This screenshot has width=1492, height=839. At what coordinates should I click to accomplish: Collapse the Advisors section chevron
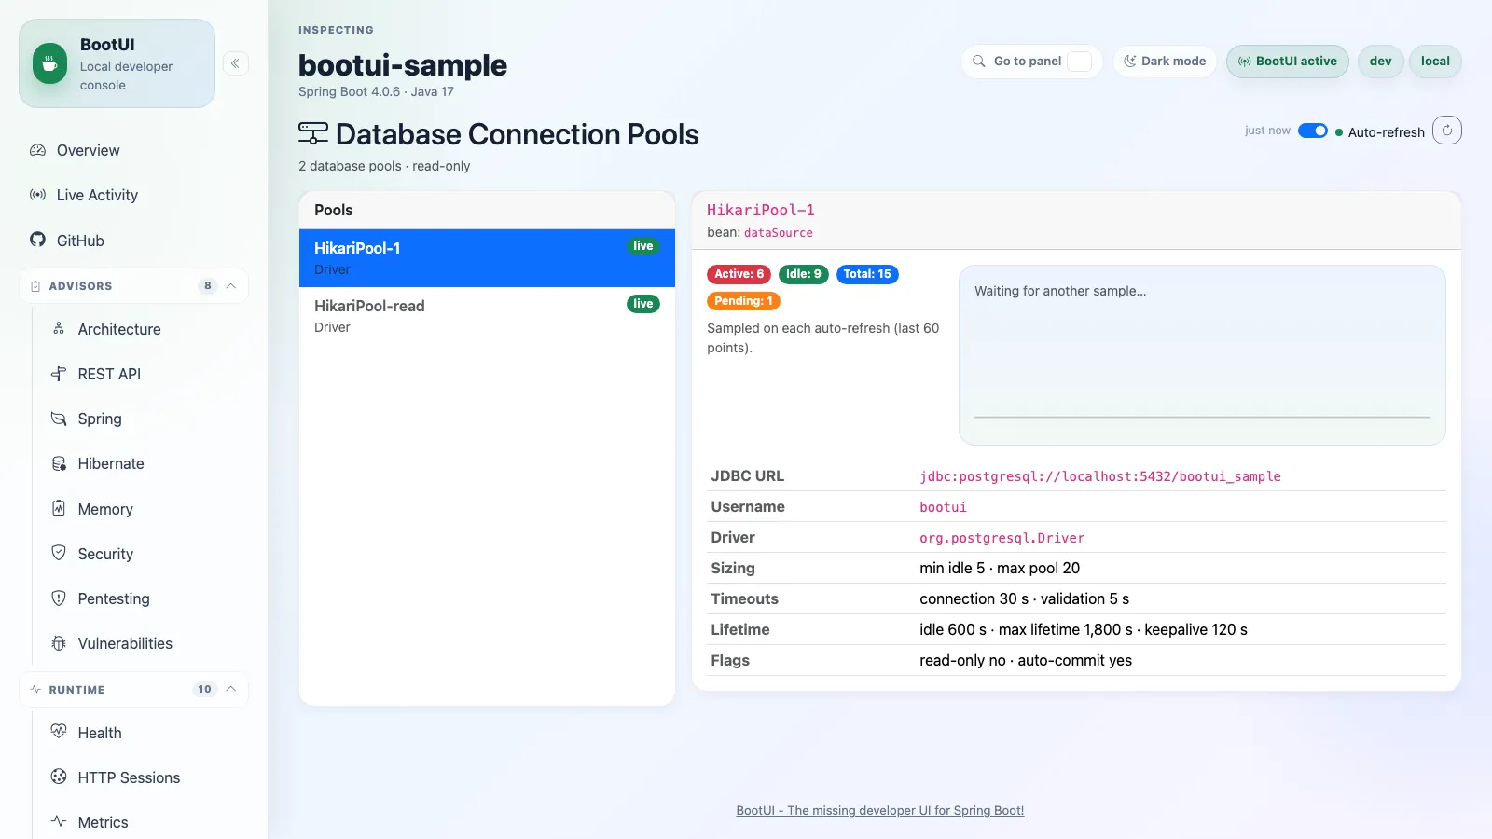tap(231, 285)
